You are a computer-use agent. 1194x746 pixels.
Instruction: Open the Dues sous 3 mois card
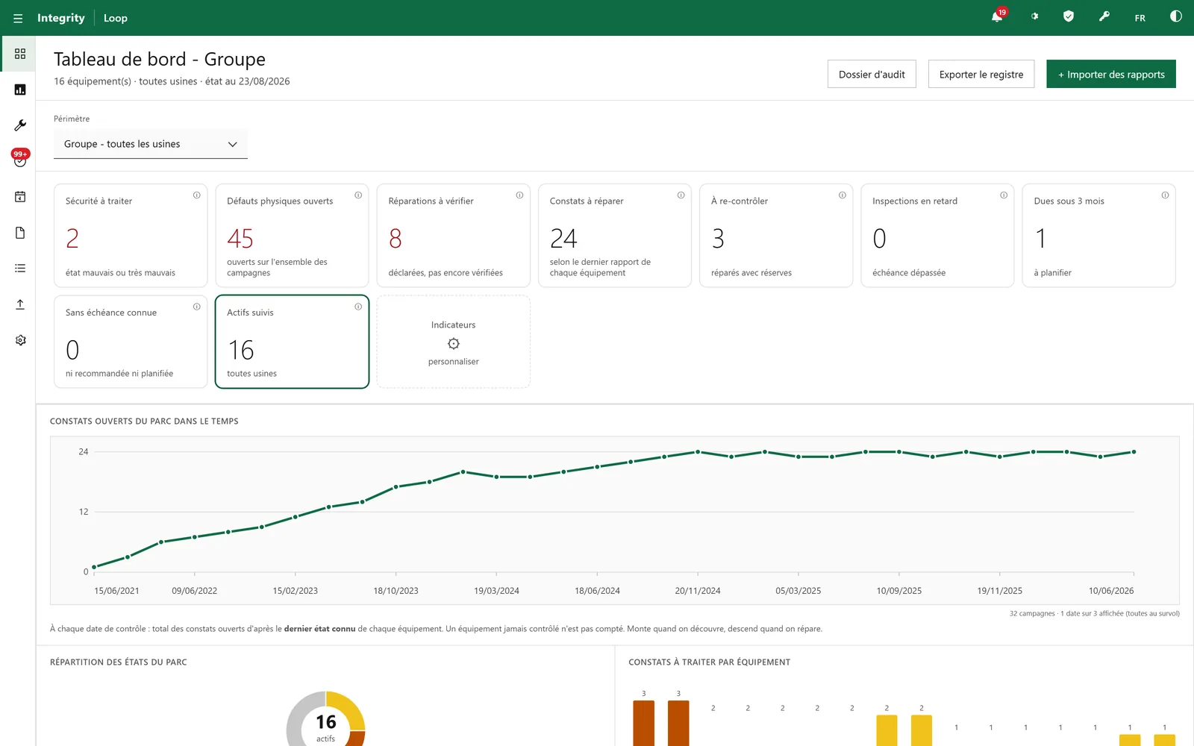(1098, 236)
